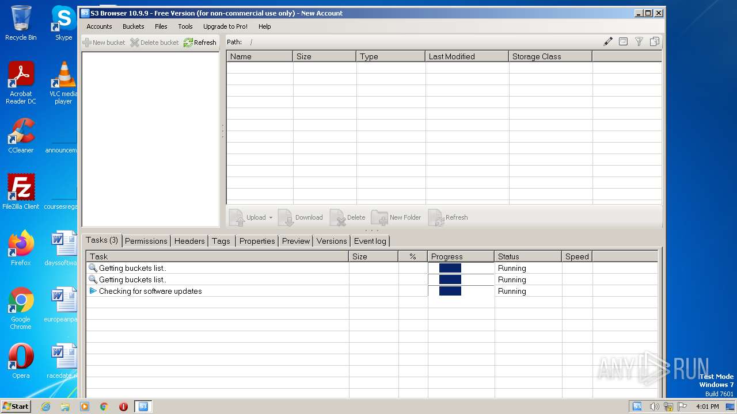
Task: Click the Task column header
Action: coord(218,256)
